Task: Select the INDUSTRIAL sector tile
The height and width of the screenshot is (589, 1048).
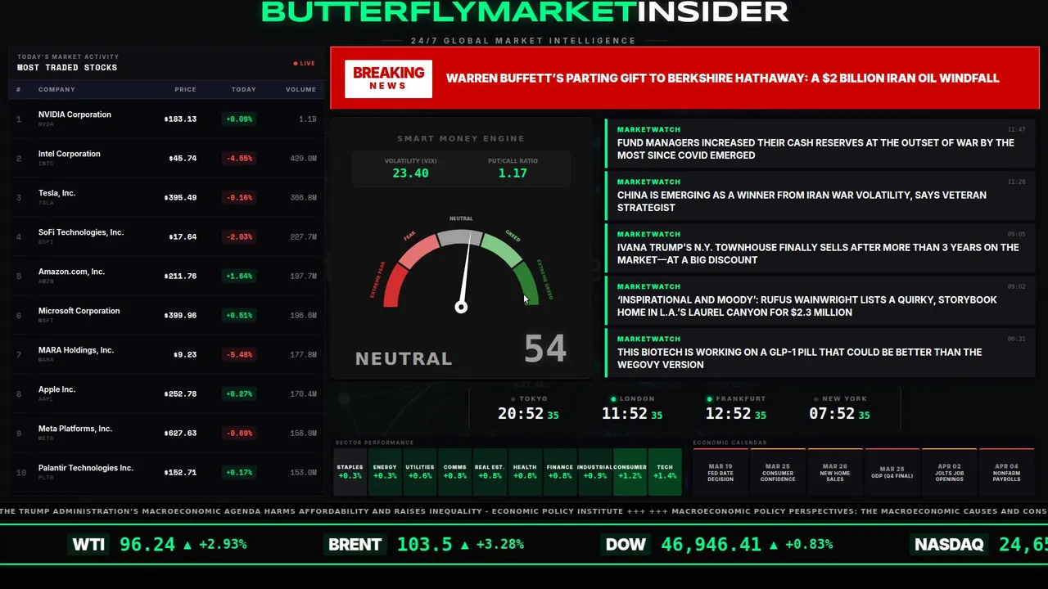Action: coord(594,472)
